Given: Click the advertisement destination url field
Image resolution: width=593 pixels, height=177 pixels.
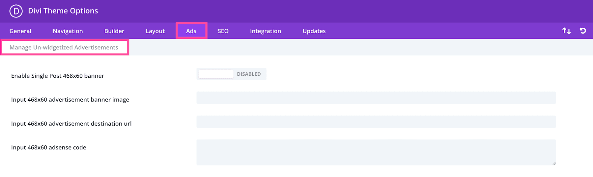Looking at the screenshot, I should click(x=376, y=122).
